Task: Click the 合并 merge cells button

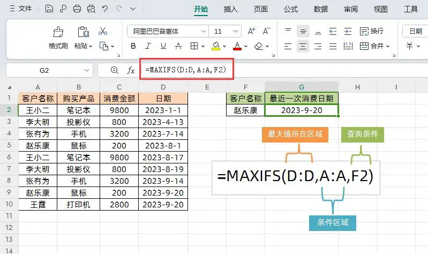Action: [374, 46]
